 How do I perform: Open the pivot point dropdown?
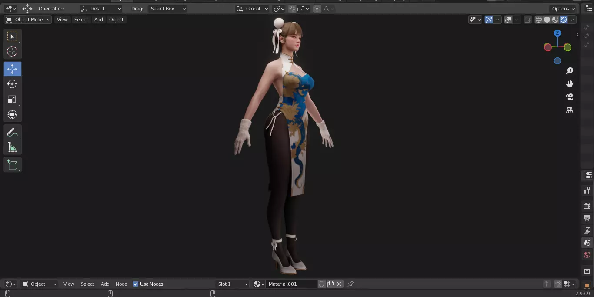coord(279,9)
